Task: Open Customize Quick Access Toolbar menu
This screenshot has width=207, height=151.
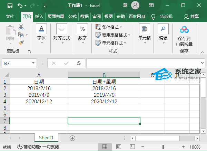Action: click(45, 6)
